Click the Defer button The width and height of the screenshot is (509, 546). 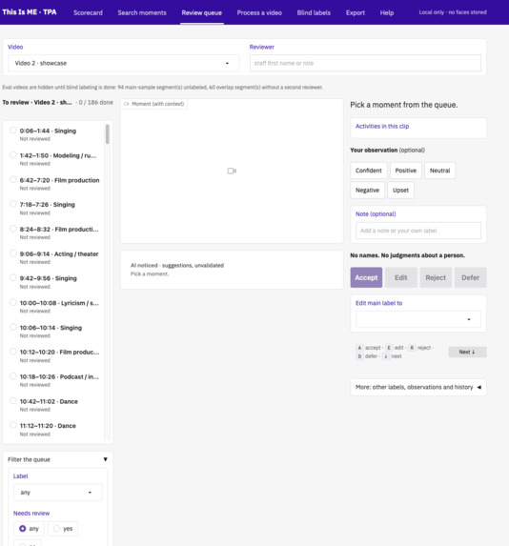470,277
